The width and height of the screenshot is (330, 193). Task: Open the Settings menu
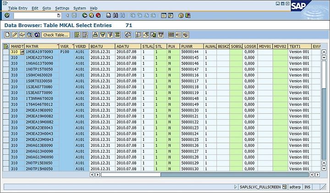62,8
